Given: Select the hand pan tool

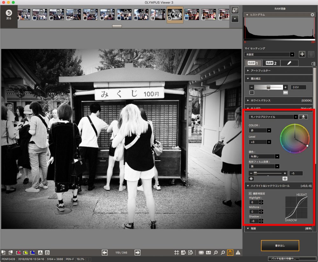Looking at the screenshot, I should (230, 252).
